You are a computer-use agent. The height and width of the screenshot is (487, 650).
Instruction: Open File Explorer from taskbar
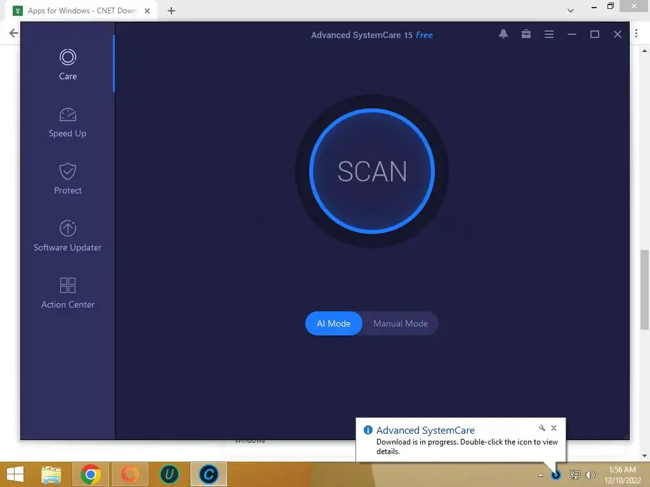(x=51, y=474)
